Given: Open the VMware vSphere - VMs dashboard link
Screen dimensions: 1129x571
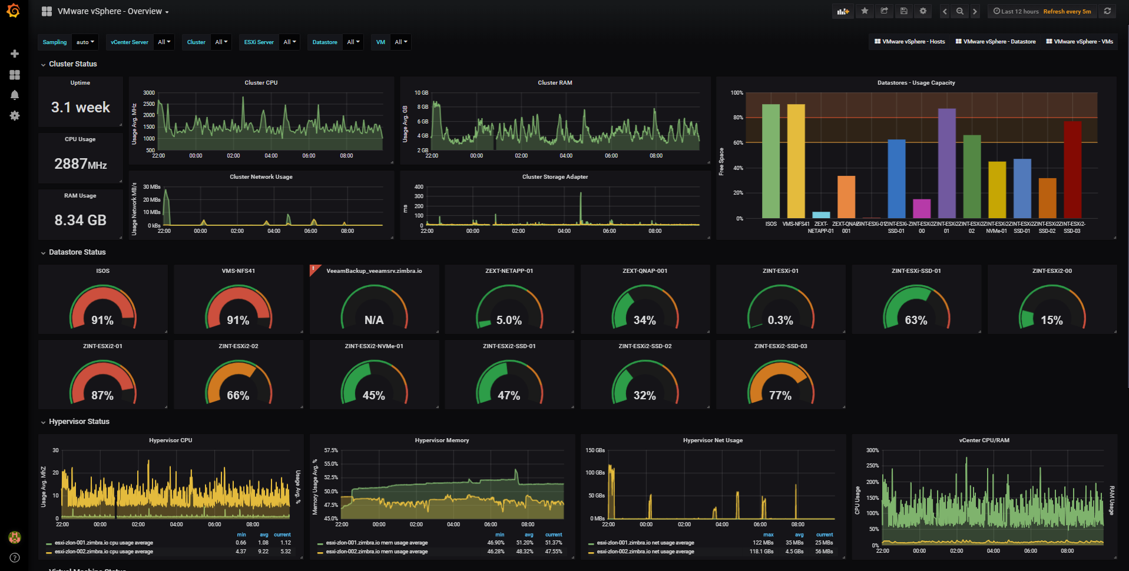Looking at the screenshot, I should tap(1079, 41).
